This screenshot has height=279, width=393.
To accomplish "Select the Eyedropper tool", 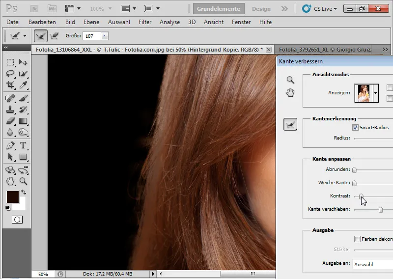I will [x=23, y=84].
